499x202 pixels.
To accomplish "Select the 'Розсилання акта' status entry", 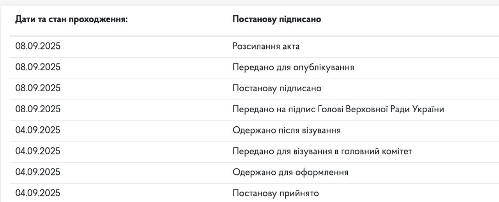I will (x=266, y=46).
